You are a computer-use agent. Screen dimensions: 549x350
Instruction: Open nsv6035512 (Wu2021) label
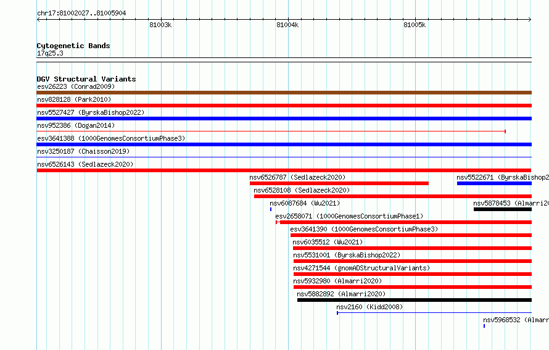pyautogui.click(x=328, y=242)
